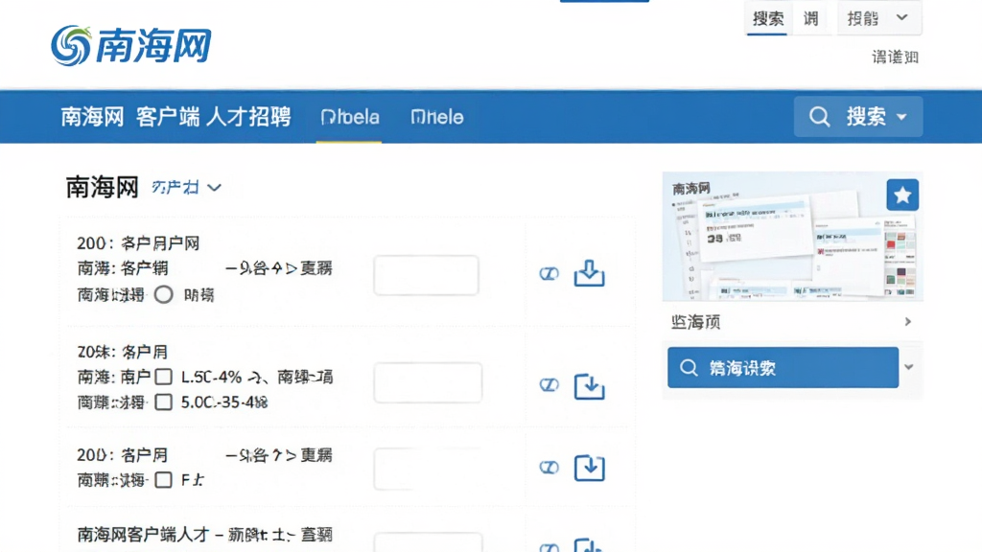Switch to second top tab beside 搜索
Screen dimensions: 982x552
[x=811, y=18]
